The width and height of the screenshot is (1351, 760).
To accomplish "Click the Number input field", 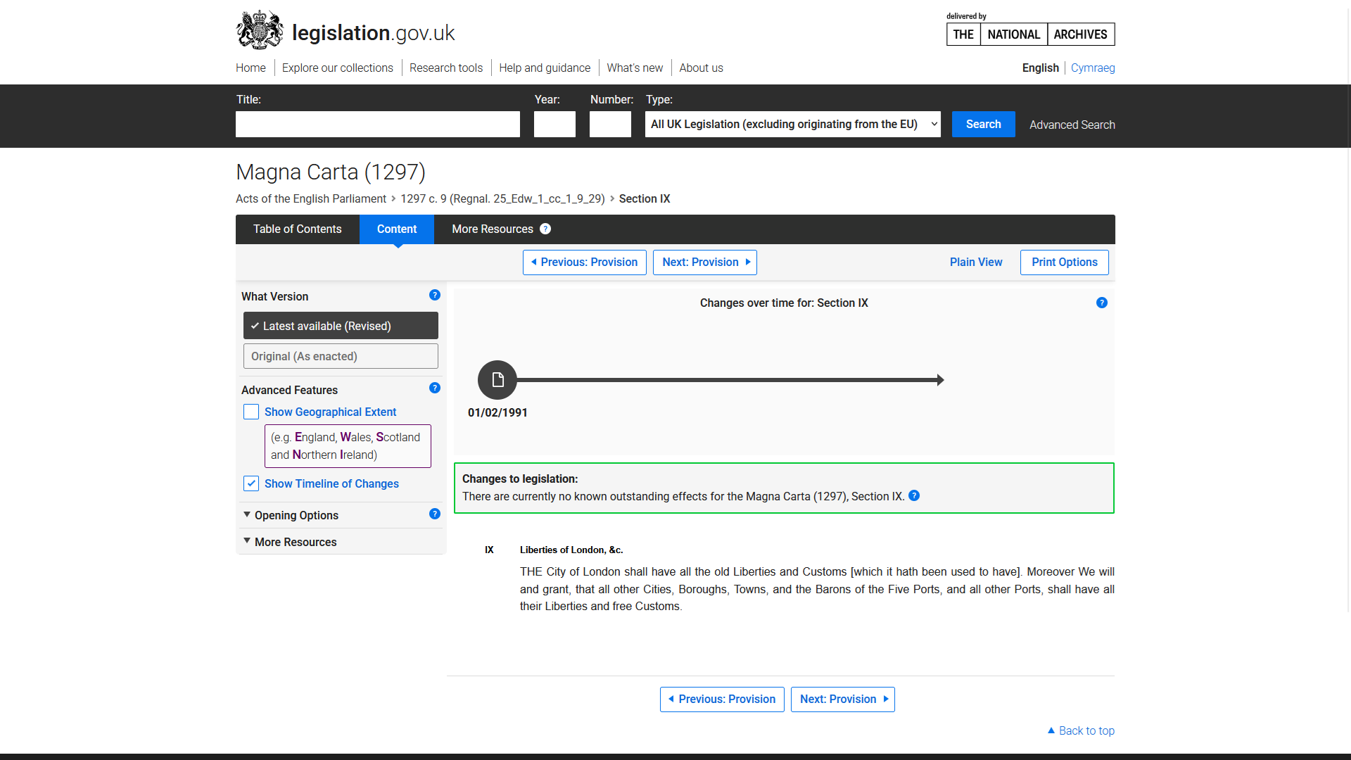I will [x=610, y=124].
